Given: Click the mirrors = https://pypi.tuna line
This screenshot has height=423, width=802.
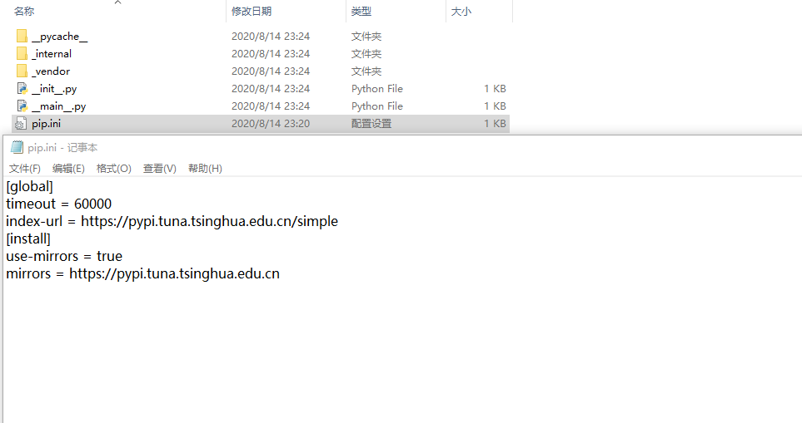Looking at the screenshot, I should pyautogui.click(x=142, y=273).
